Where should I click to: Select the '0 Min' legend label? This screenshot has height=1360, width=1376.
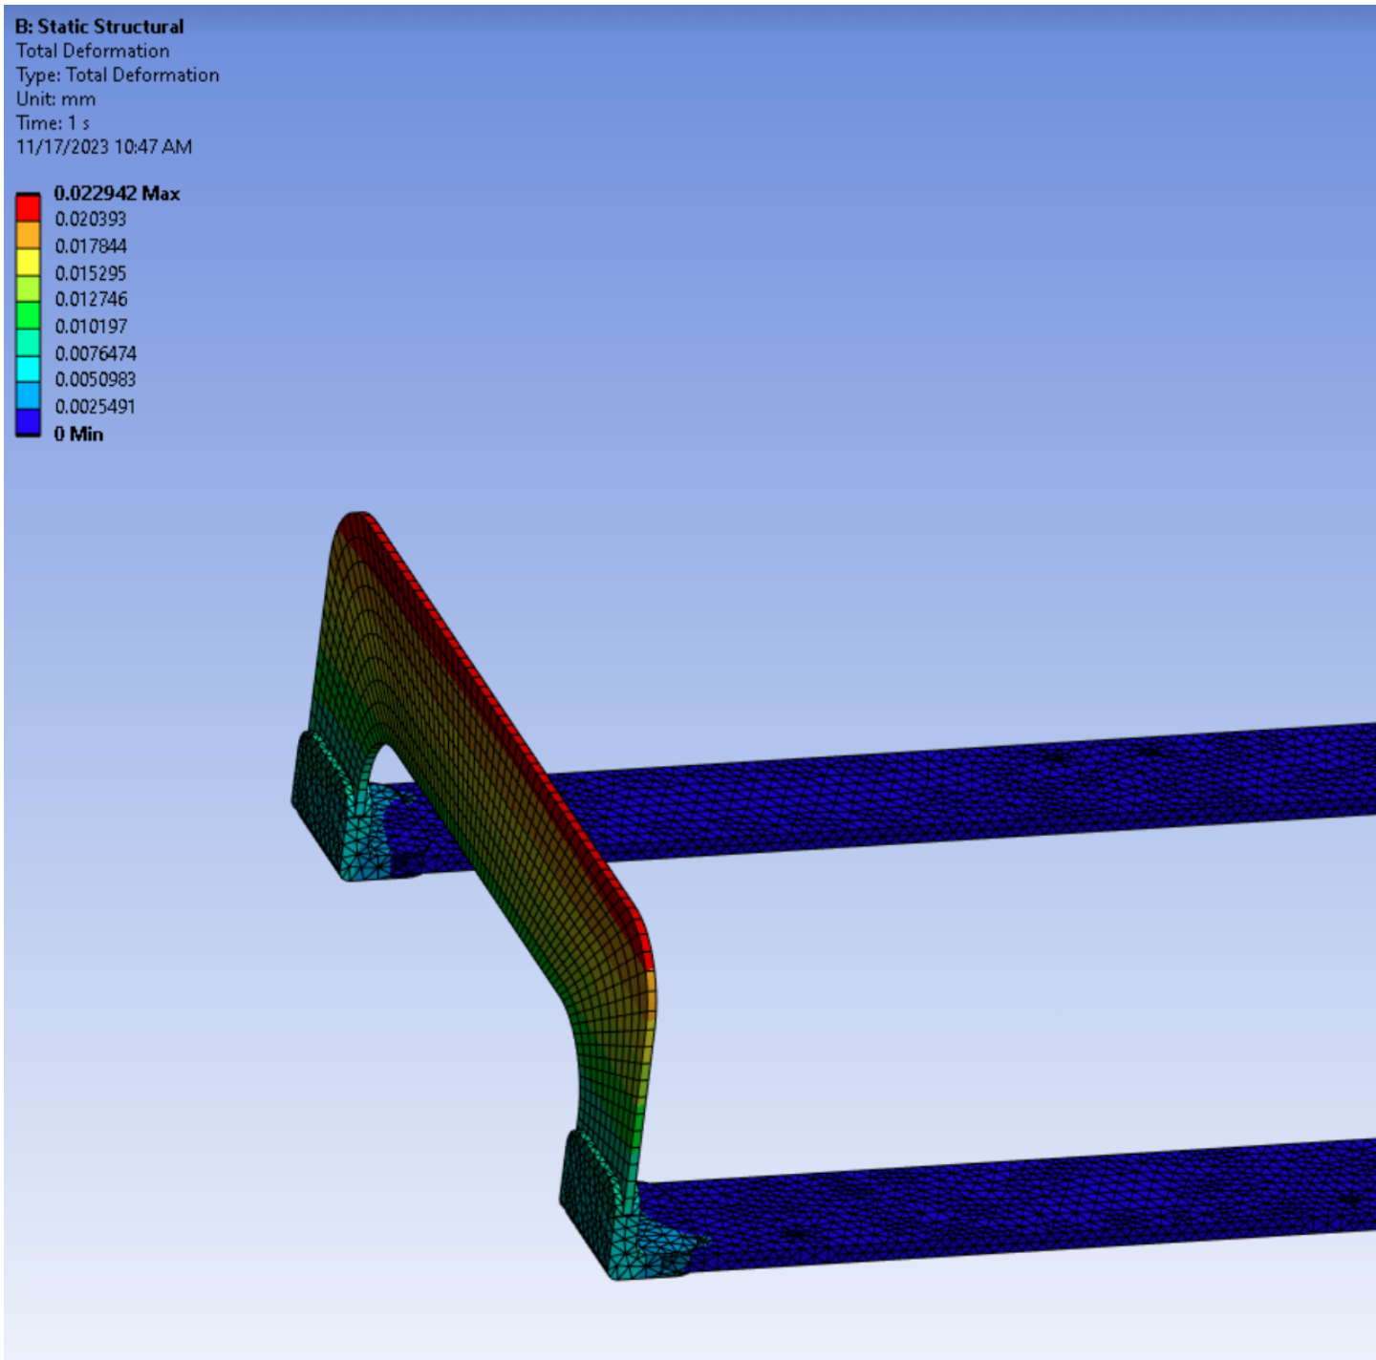[78, 434]
